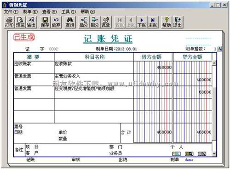Open the 文件 menu
The height and width of the screenshot is (169, 230).
[11, 11]
